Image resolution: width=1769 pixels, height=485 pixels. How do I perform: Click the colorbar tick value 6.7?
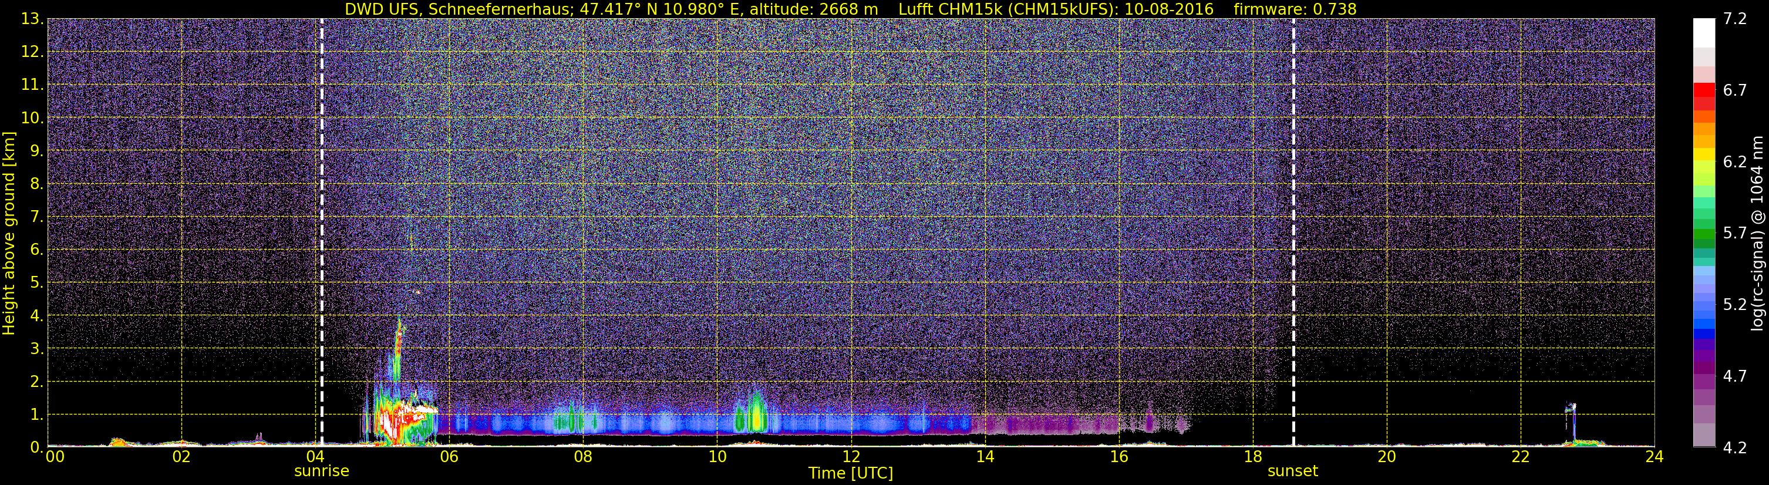(x=1735, y=90)
